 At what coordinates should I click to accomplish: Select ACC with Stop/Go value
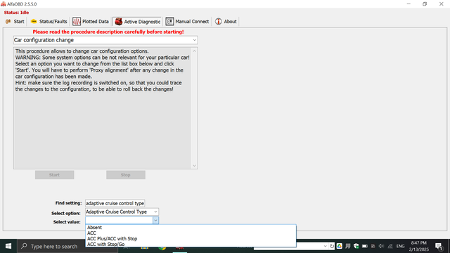[106, 245]
